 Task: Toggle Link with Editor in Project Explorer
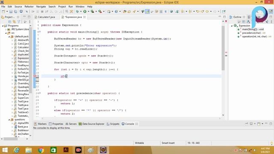pos(14,22)
